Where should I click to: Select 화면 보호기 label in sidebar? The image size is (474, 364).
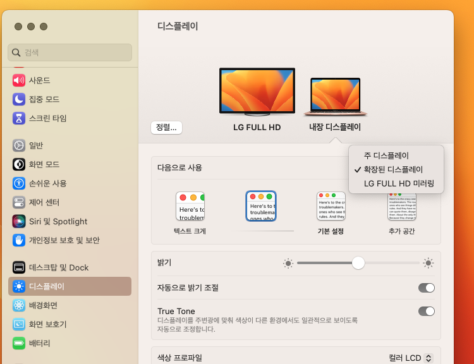tap(48, 324)
